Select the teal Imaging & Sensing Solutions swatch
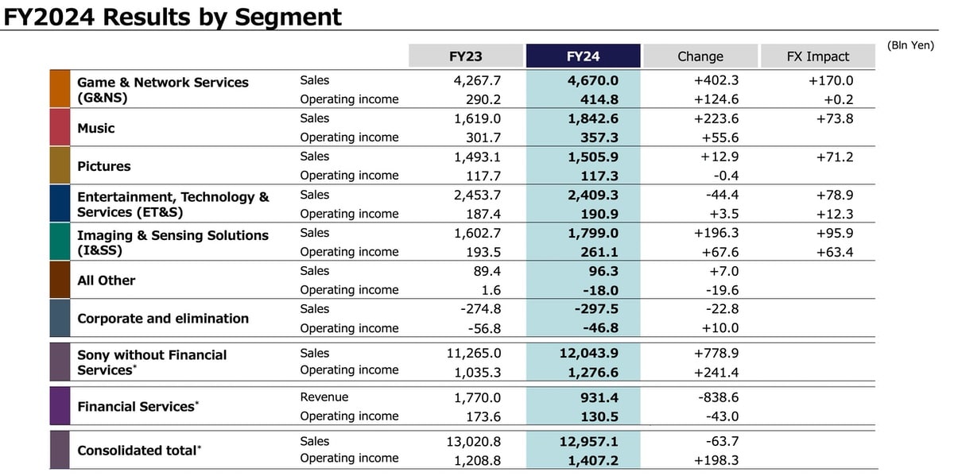 pos(60,242)
